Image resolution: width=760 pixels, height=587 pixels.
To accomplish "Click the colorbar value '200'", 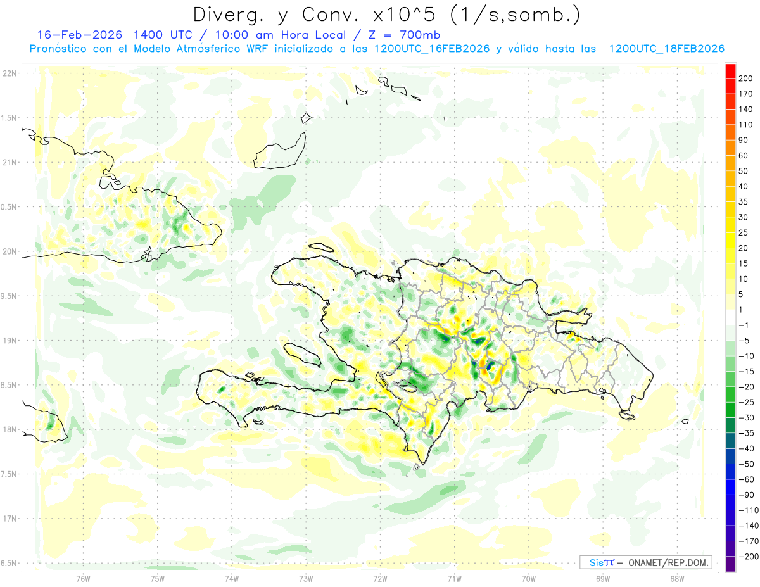I will pyautogui.click(x=745, y=79).
